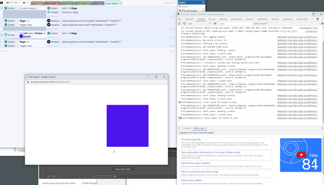The width and height of the screenshot is (324, 185).
Task: Open the Memory tab in DevTools
Action: click(x=249, y=19)
